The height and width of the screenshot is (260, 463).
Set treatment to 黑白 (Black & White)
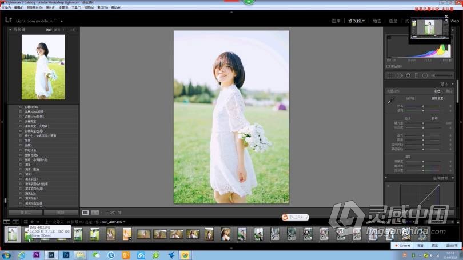(x=449, y=91)
